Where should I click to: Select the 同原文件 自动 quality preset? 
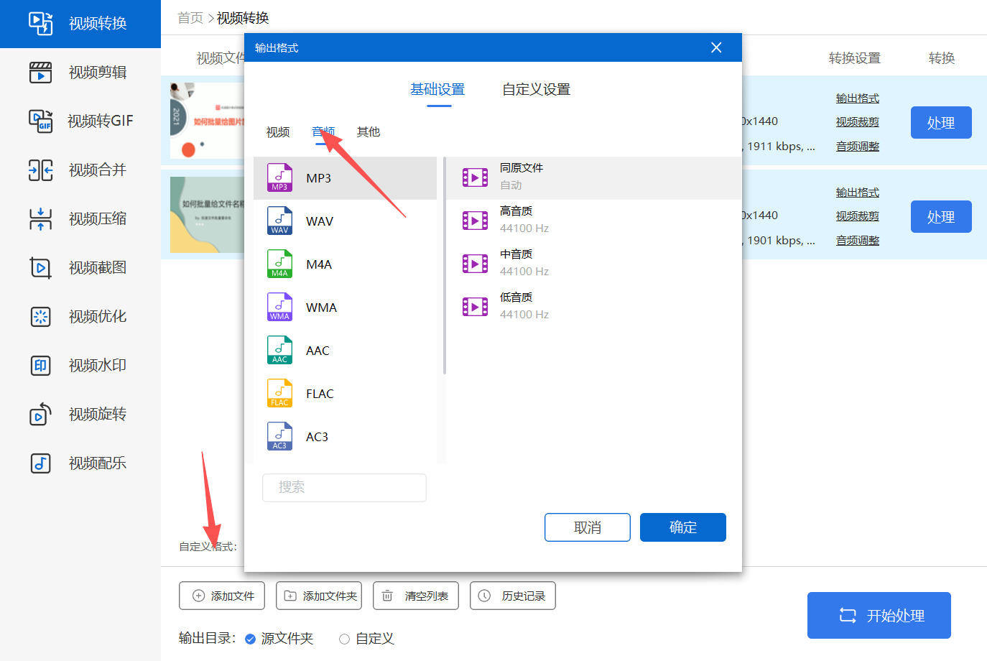(x=595, y=177)
